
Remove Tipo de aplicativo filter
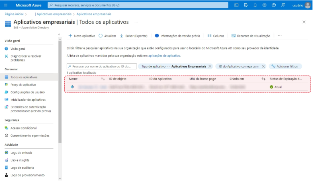coord(210,66)
